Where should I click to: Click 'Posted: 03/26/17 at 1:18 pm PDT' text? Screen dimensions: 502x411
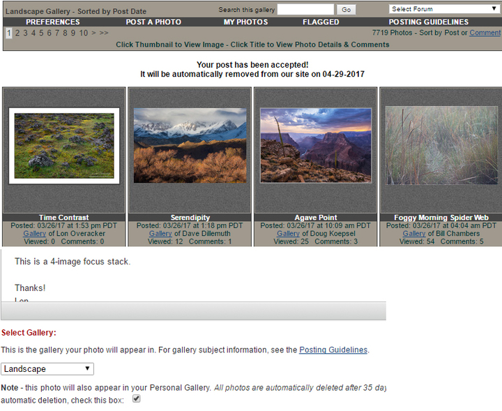(190, 225)
